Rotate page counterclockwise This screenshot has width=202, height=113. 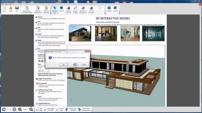85,110
